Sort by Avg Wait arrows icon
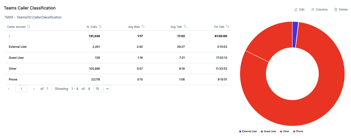Image resolution: width=351 pixels, height=139 pixels. [143, 26]
